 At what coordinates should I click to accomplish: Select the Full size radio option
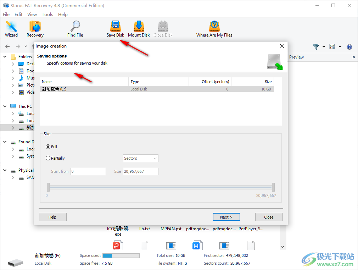click(x=48, y=147)
